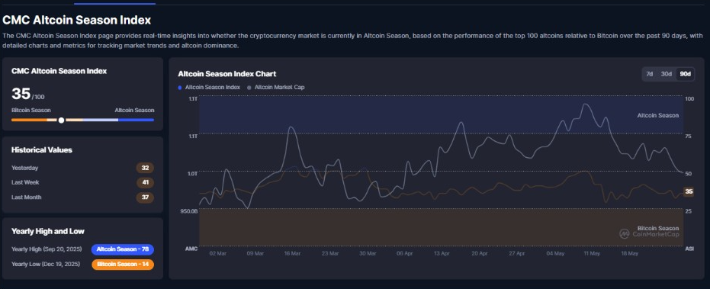Click the Bitcoin Season label above the slider
This screenshot has width=710, height=289.
pos(31,110)
